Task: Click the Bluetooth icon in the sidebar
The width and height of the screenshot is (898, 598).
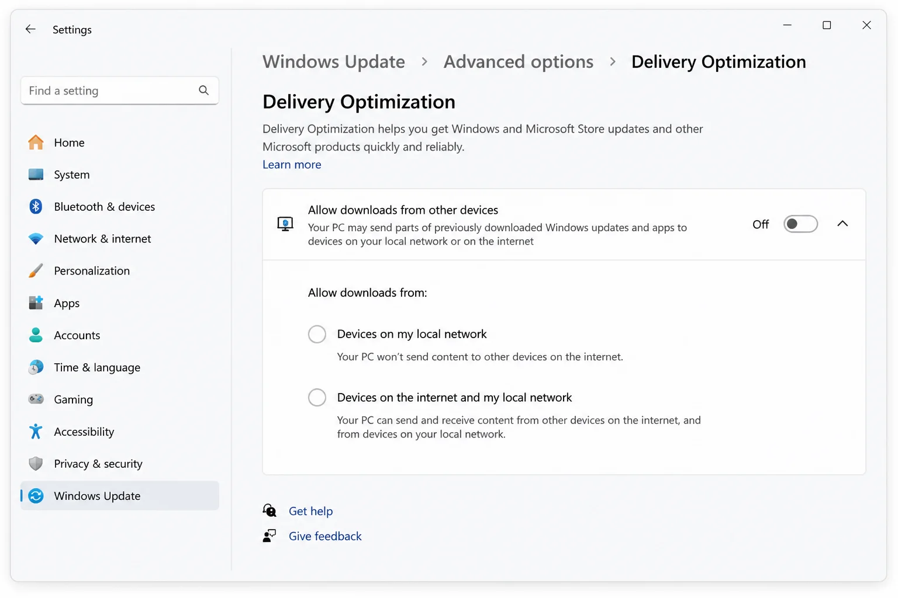Action: [x=36, y=207]
